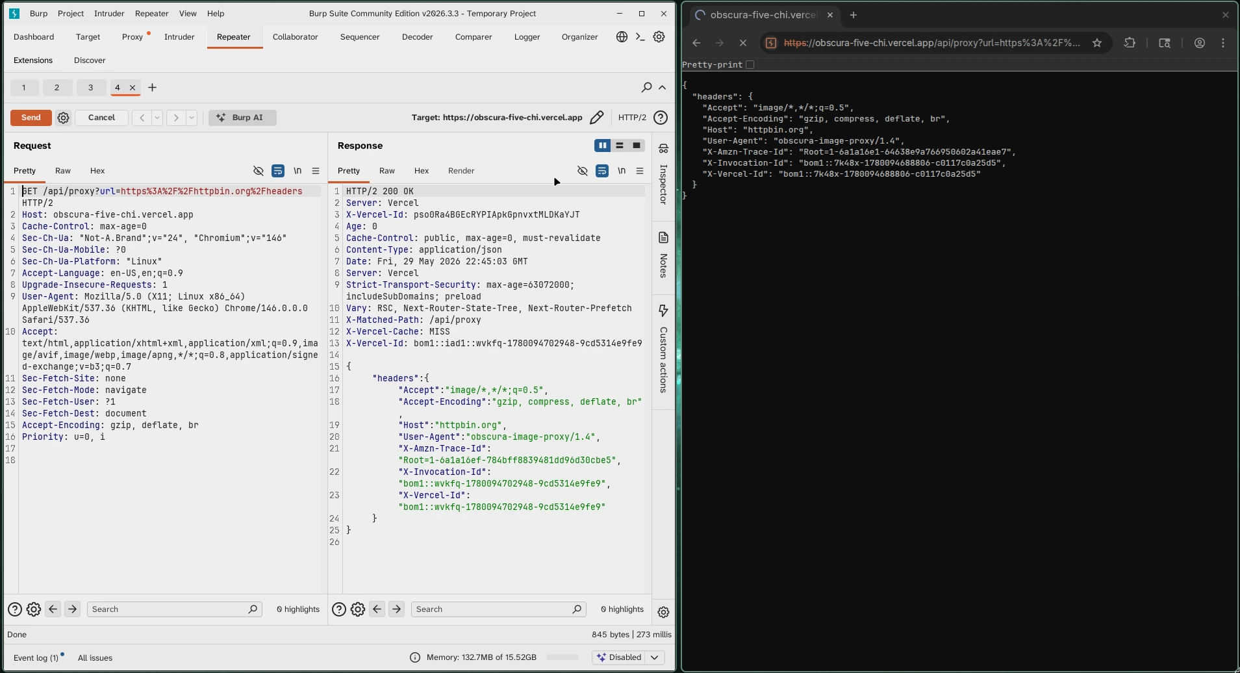Open the Custom actions side panel
The width and height of the screenshot is (1240, 673).
pos(663,349)
